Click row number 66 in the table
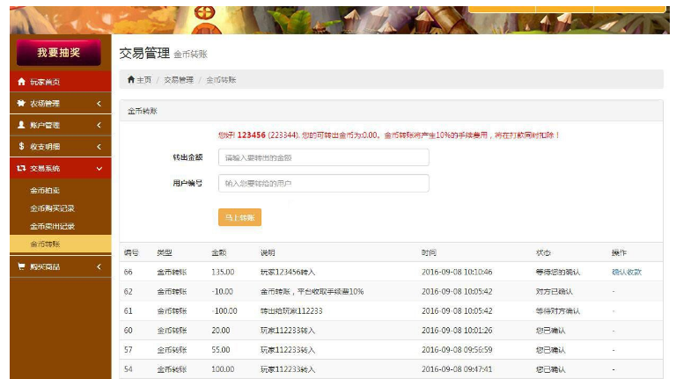Viewport: 676px width, 379px height. 128,272
